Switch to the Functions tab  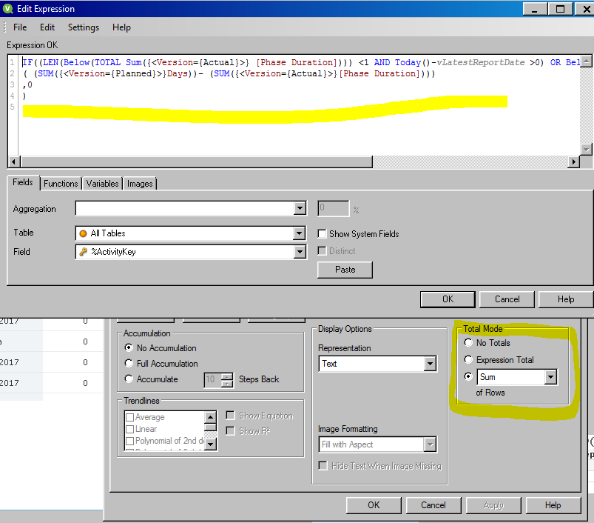click(61, 184)
